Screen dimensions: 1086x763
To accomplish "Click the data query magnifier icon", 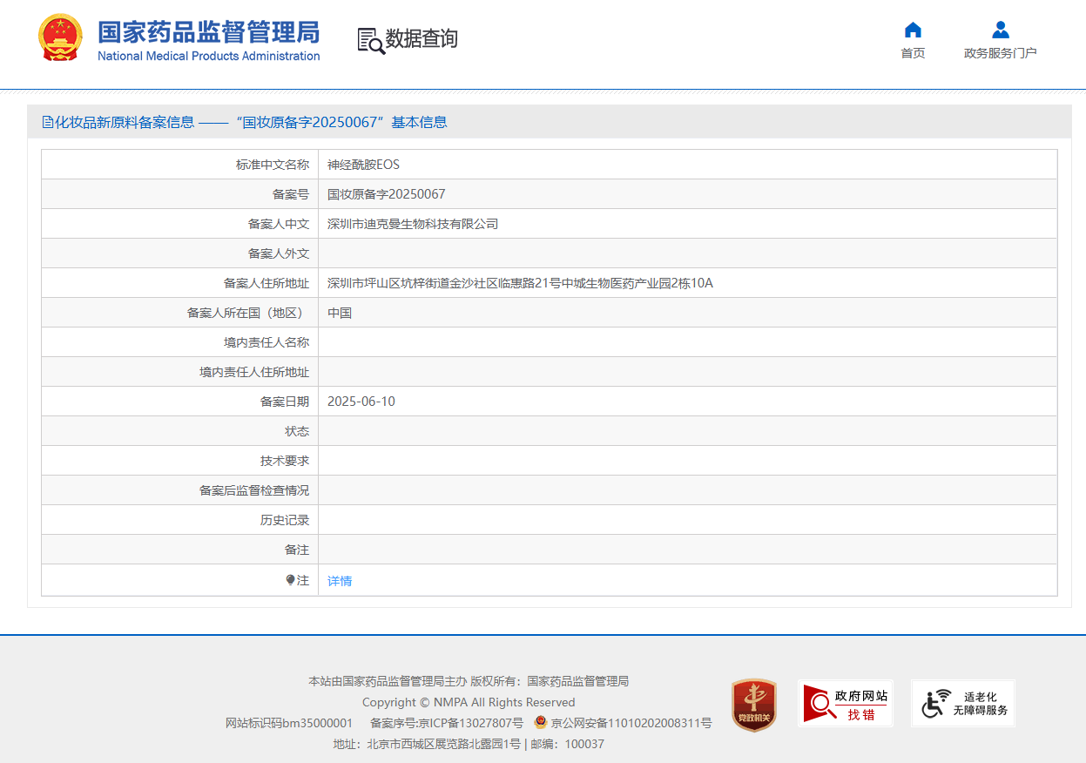I will point(371,40).
